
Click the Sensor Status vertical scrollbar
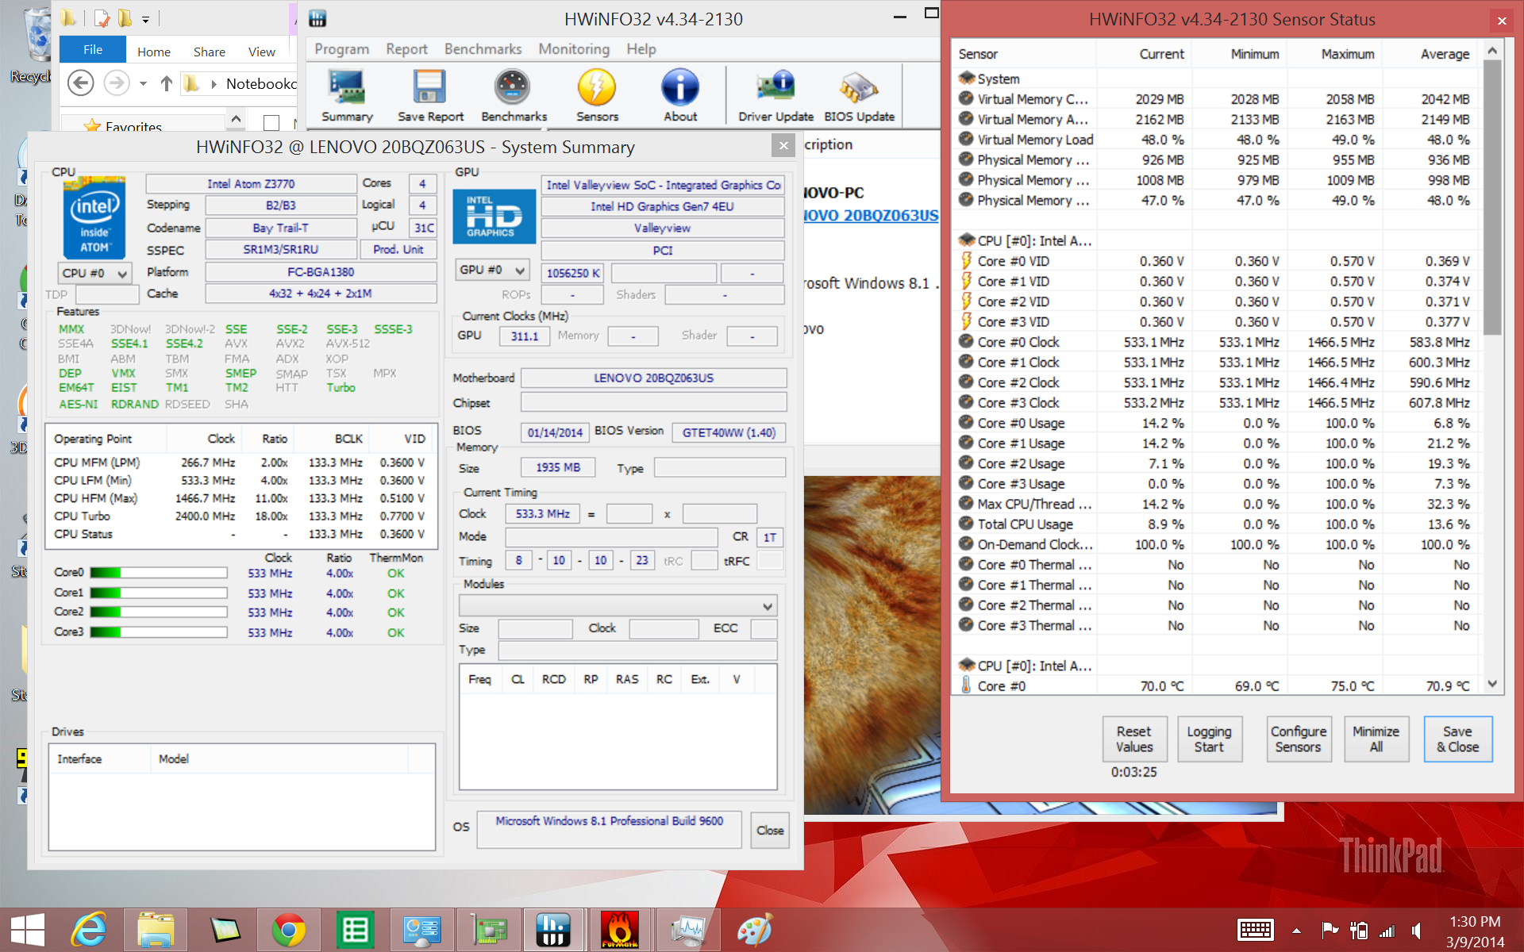pyautogui.click(x=1492, y=197)
